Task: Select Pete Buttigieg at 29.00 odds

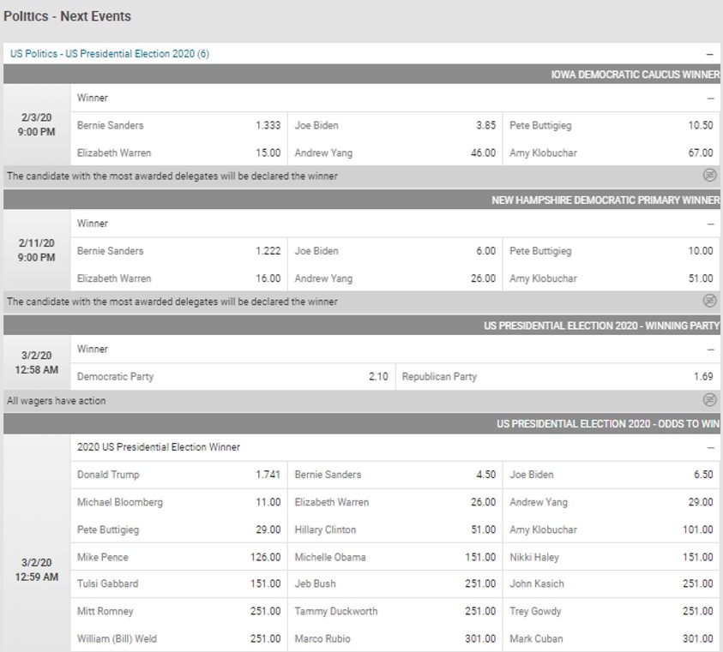Action: click(x=179, y=529)
